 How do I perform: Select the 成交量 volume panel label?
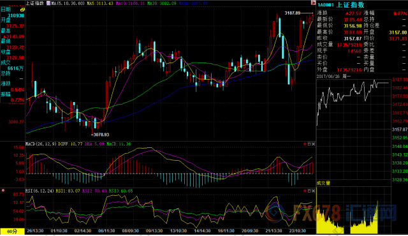[323, 183]
